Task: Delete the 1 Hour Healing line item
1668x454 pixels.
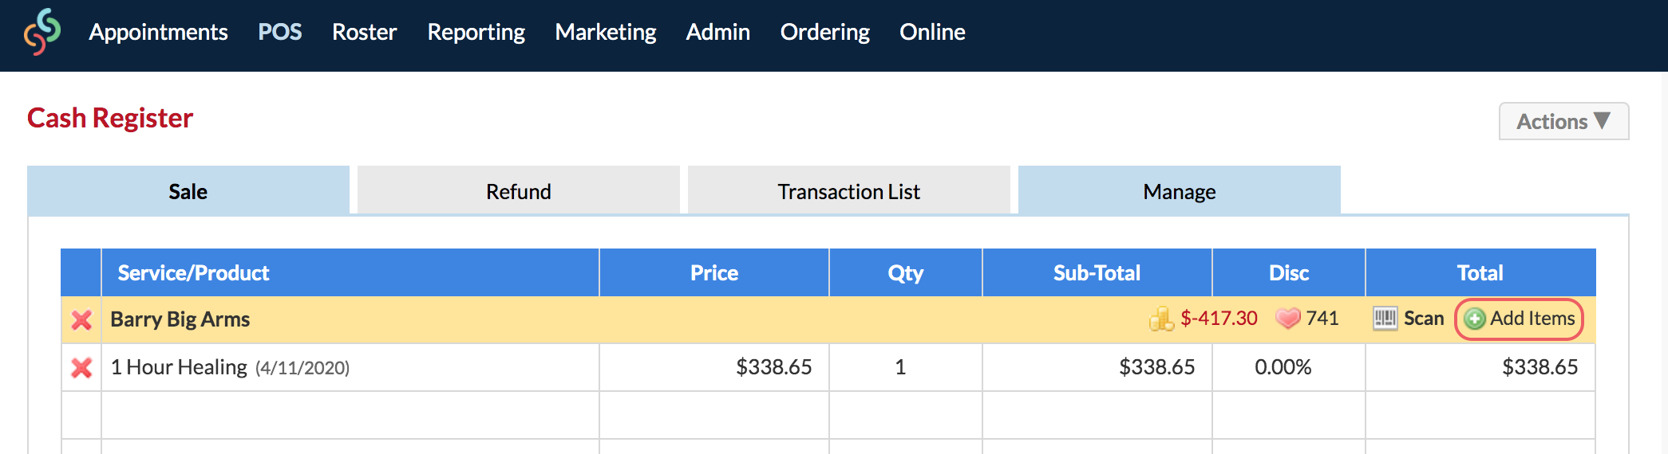Action: pyautogui.click(x=81, y=367)
